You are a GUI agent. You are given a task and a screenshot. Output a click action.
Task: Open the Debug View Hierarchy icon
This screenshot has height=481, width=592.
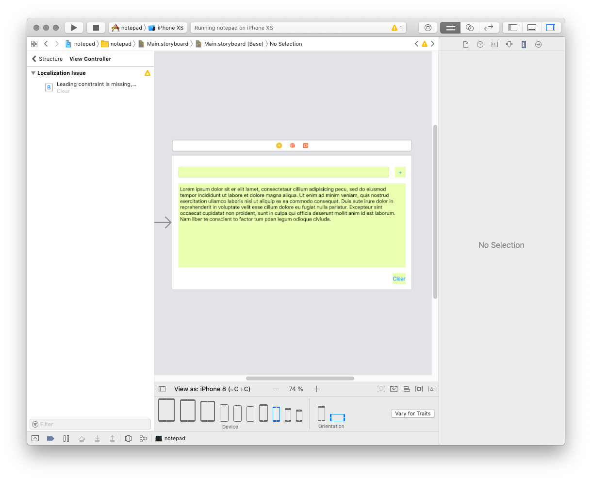coord(128,438)
